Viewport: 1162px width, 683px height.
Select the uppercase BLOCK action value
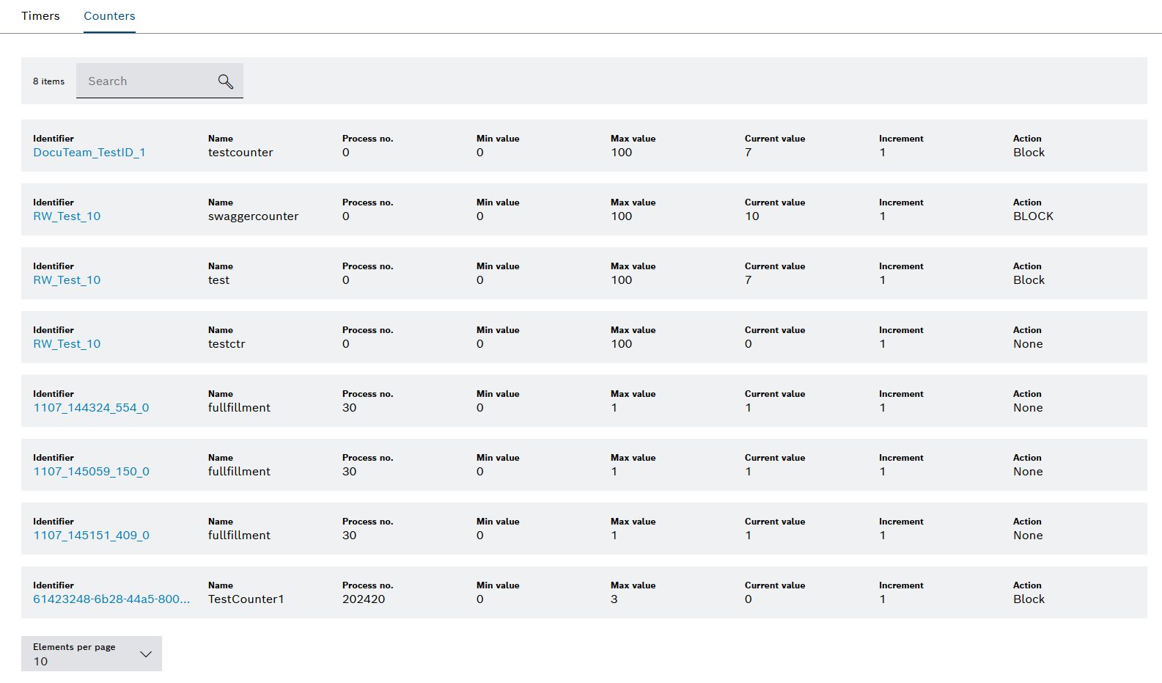(1033, 216)
